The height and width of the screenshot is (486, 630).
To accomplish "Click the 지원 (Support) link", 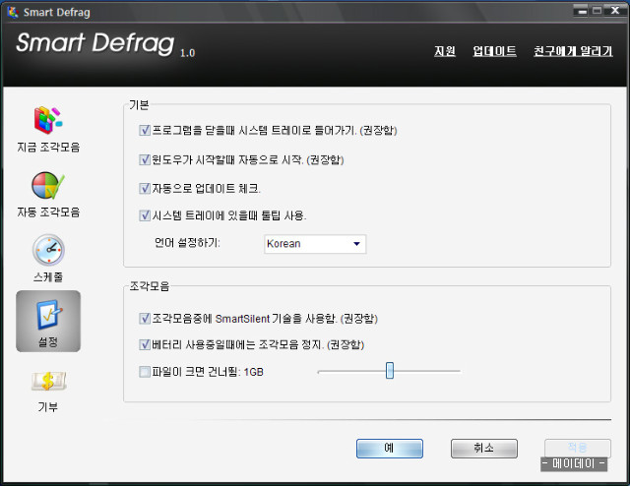I will click(445, 51).
